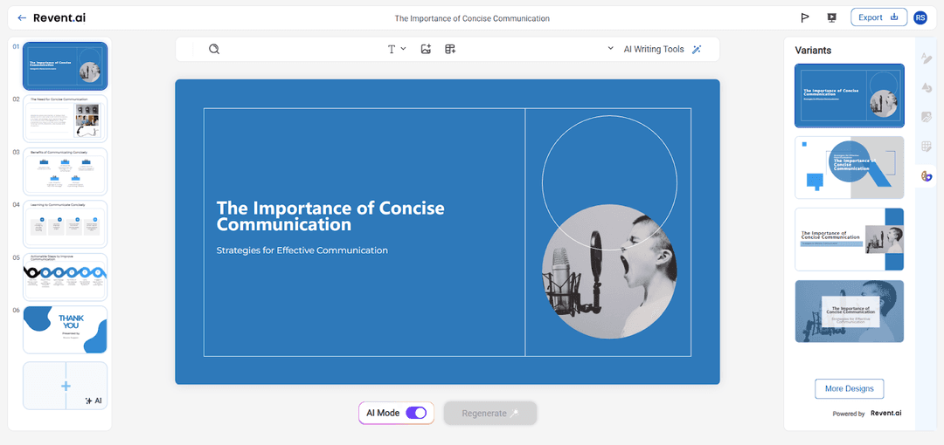Click the add image icon
This screenshot has width=944, height=445.
(x=426, y=50)
